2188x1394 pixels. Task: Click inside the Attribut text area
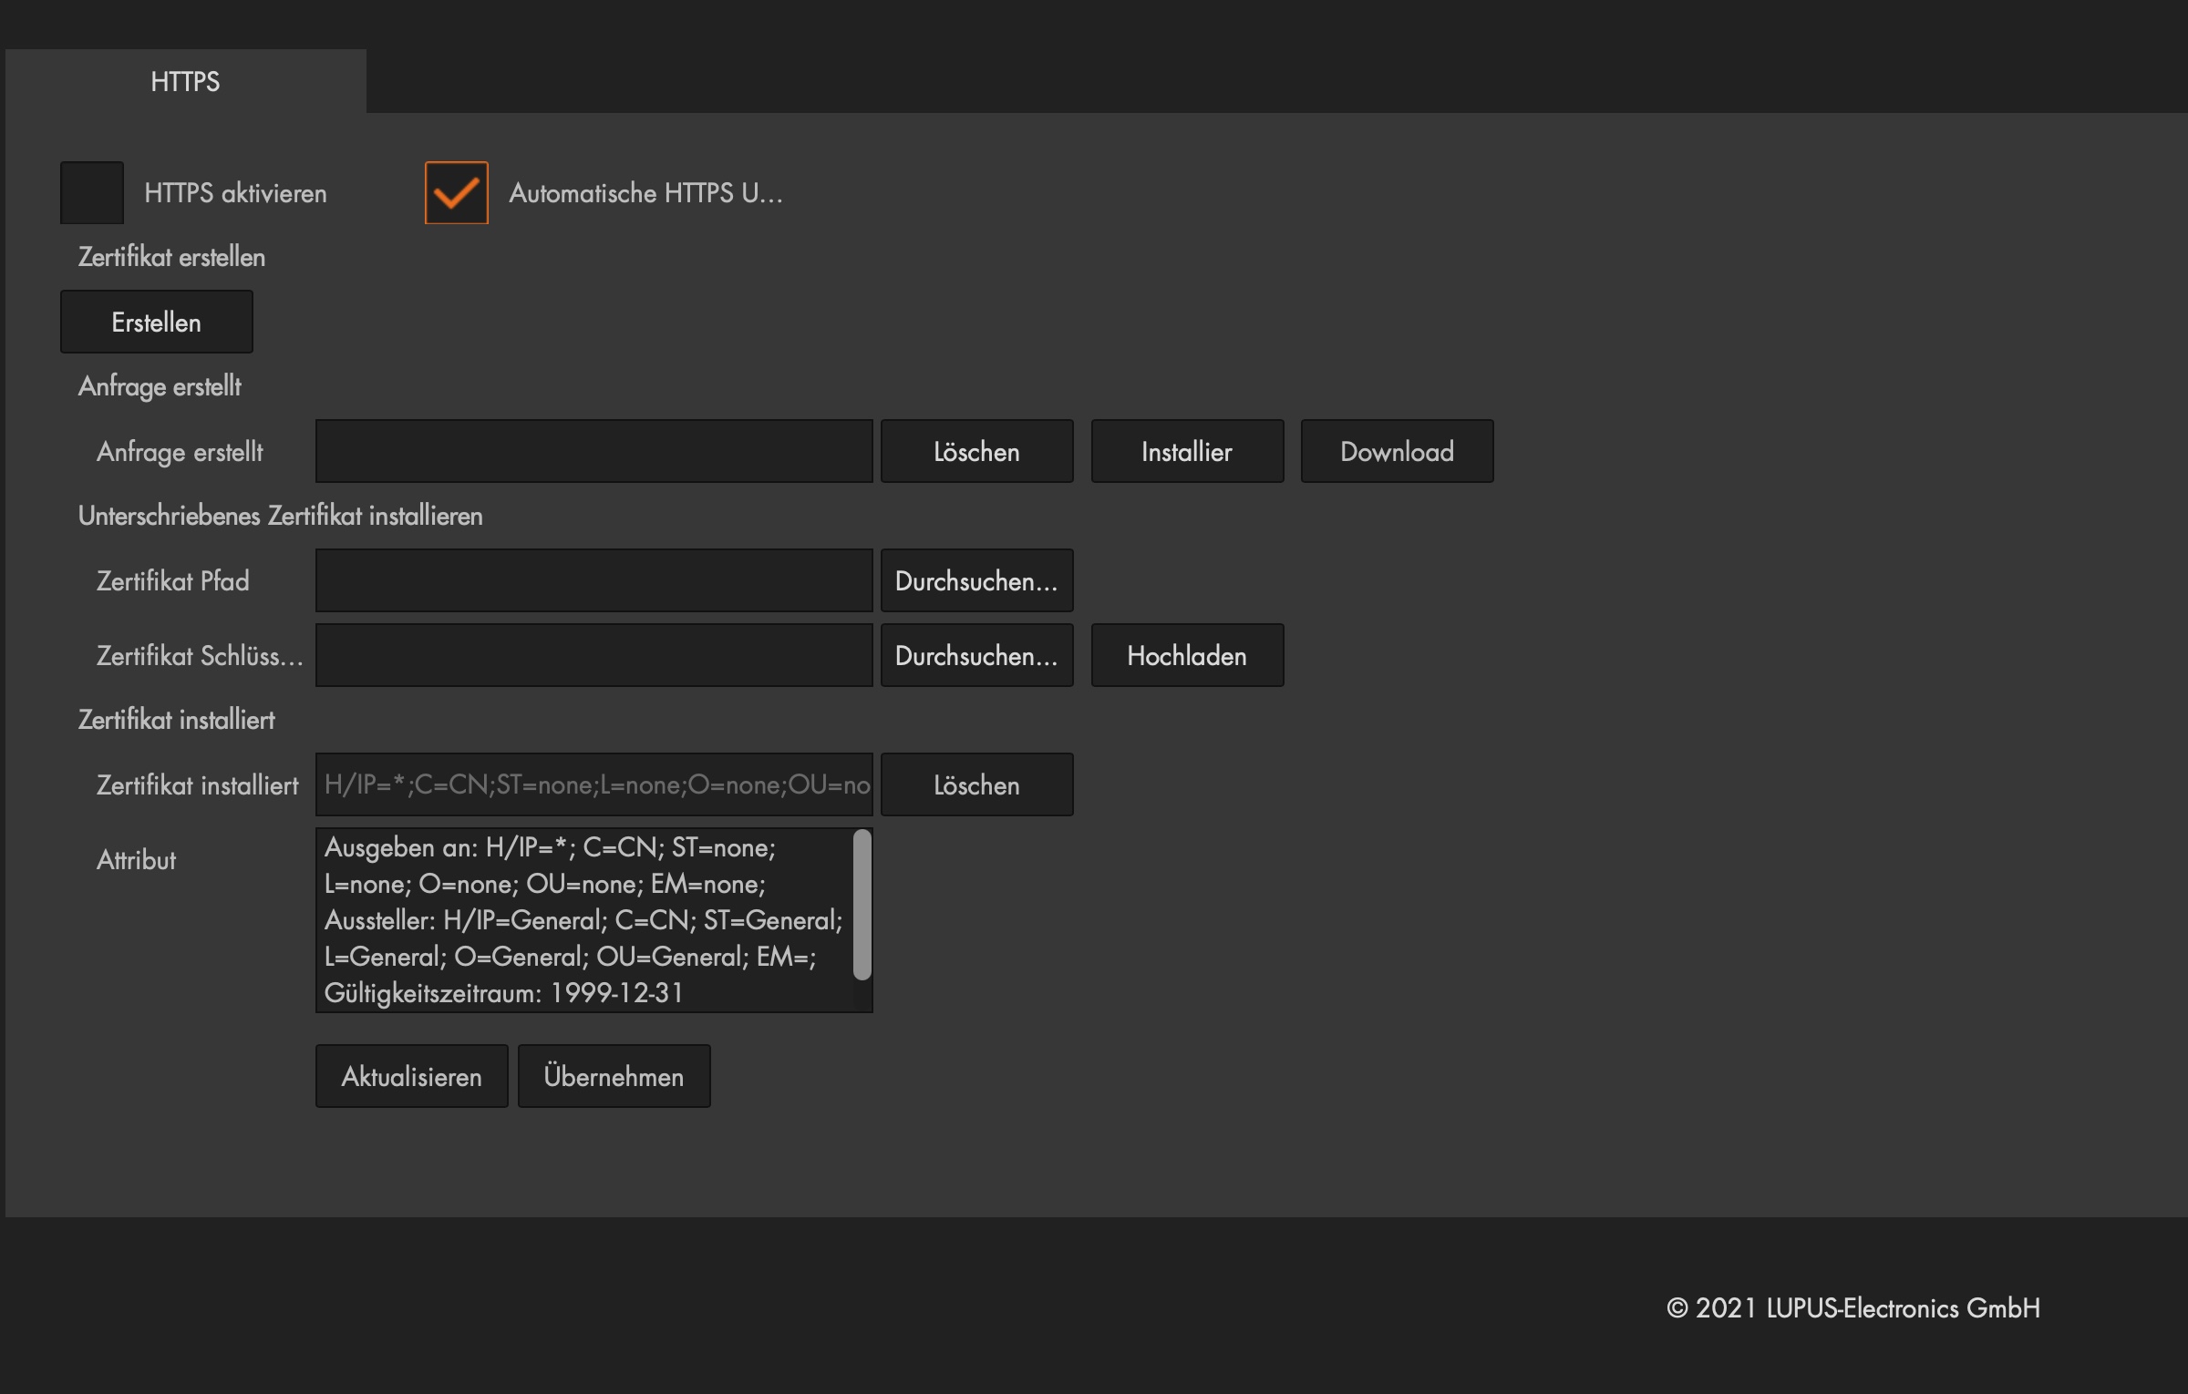coord(583,920)
